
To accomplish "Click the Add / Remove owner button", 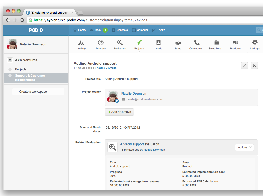I will coord(119,112).
